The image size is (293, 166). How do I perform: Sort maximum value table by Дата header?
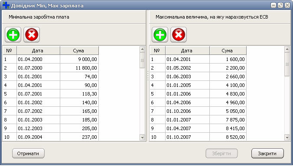[x=187, y=51]
